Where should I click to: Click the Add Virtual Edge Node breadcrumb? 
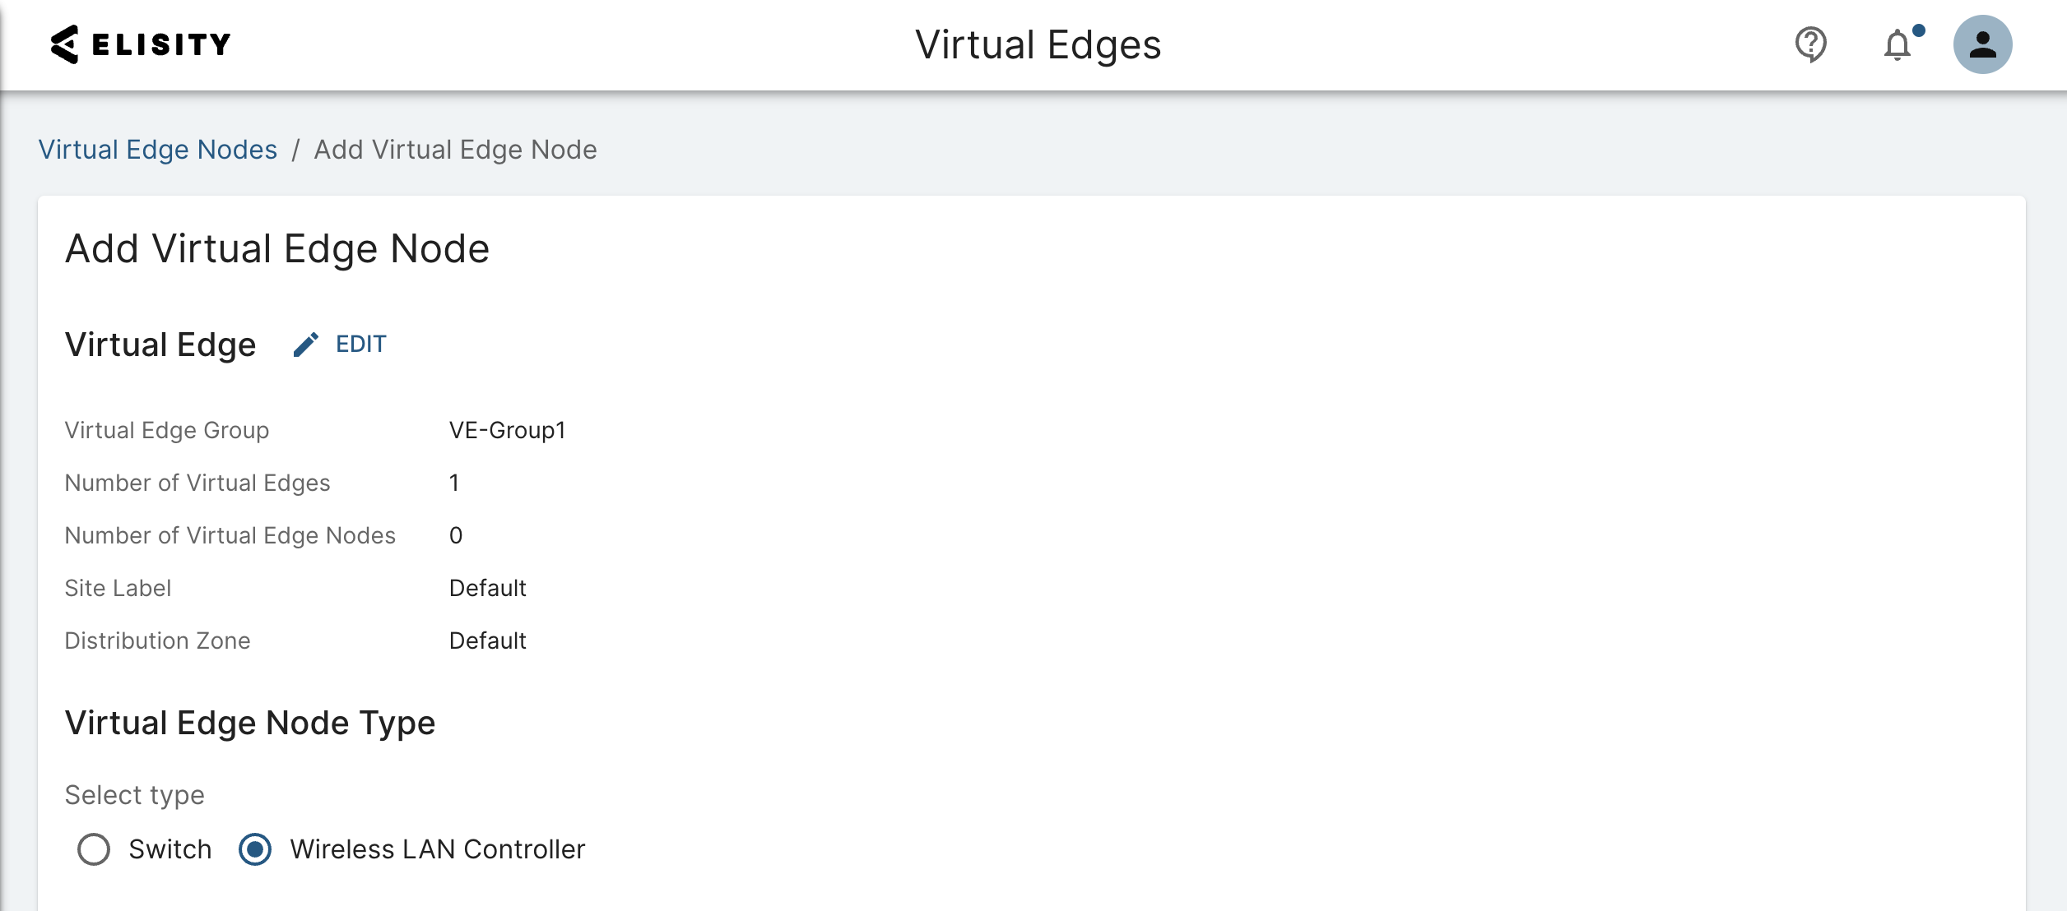tap(455, 150)
